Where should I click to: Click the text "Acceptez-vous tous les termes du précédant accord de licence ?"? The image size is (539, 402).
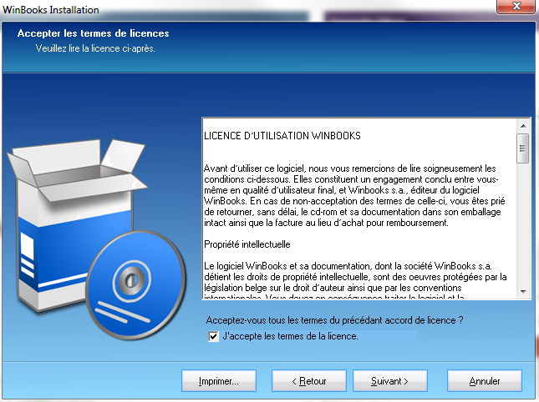click(x=334, y=320)
